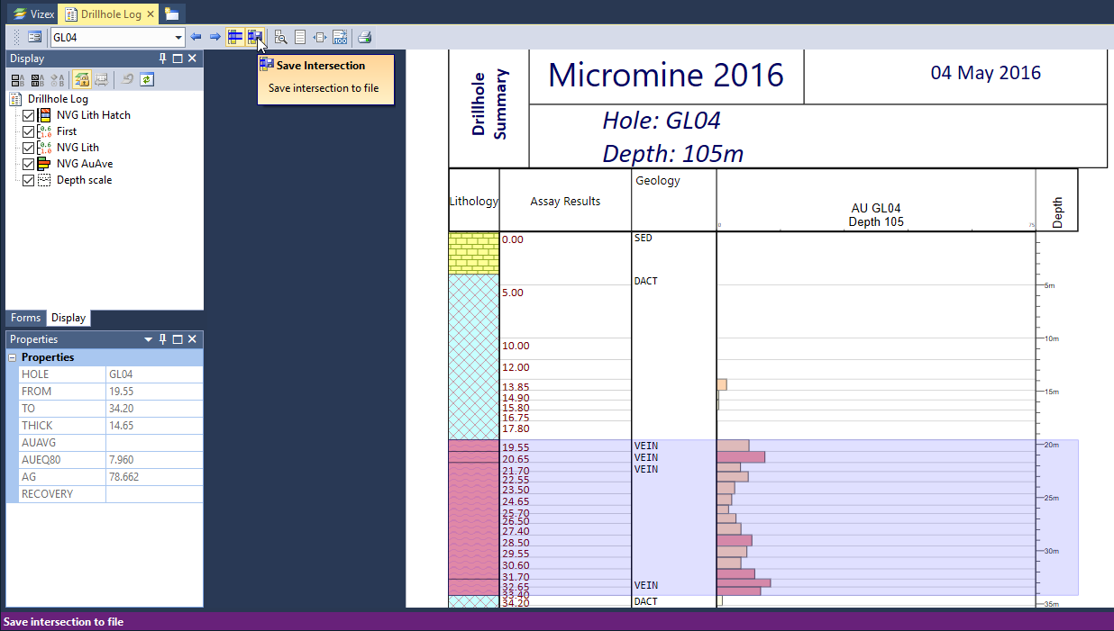Click the 04 May 2016 date text
The width and height of the screenshot is (1114, 631).
pyautogui.click(x=986, y=73)
